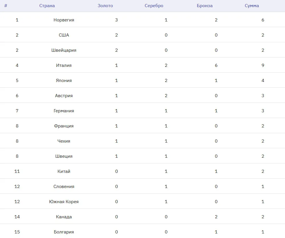The height and width of the screenshot is (238, 285).
Task: Click on Швейцария country name
Action: coord(64,50)
